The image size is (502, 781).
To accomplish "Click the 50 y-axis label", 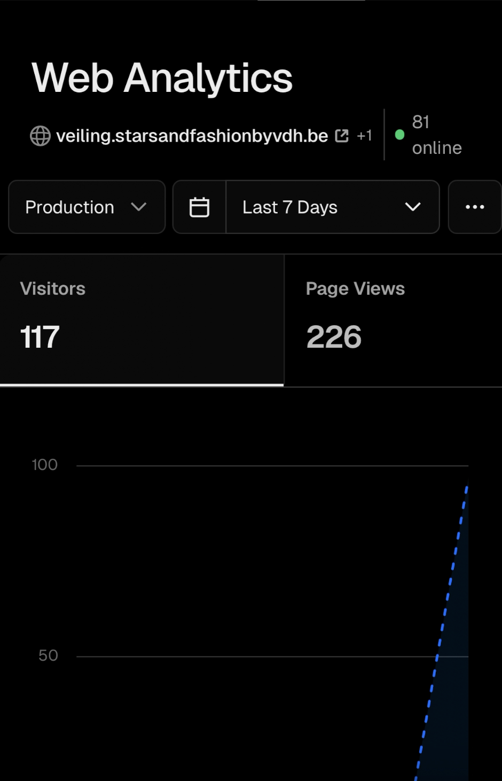I will point(48,655).
